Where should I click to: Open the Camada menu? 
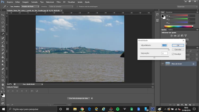[x=34, y=2]
